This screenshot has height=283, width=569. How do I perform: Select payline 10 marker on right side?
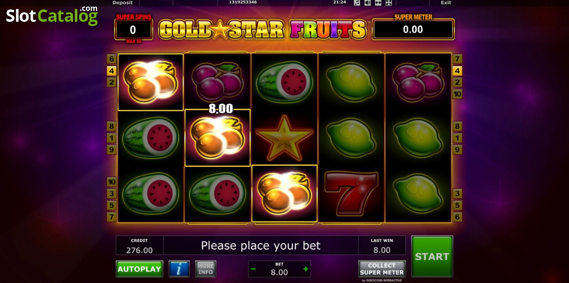point(458,94)
